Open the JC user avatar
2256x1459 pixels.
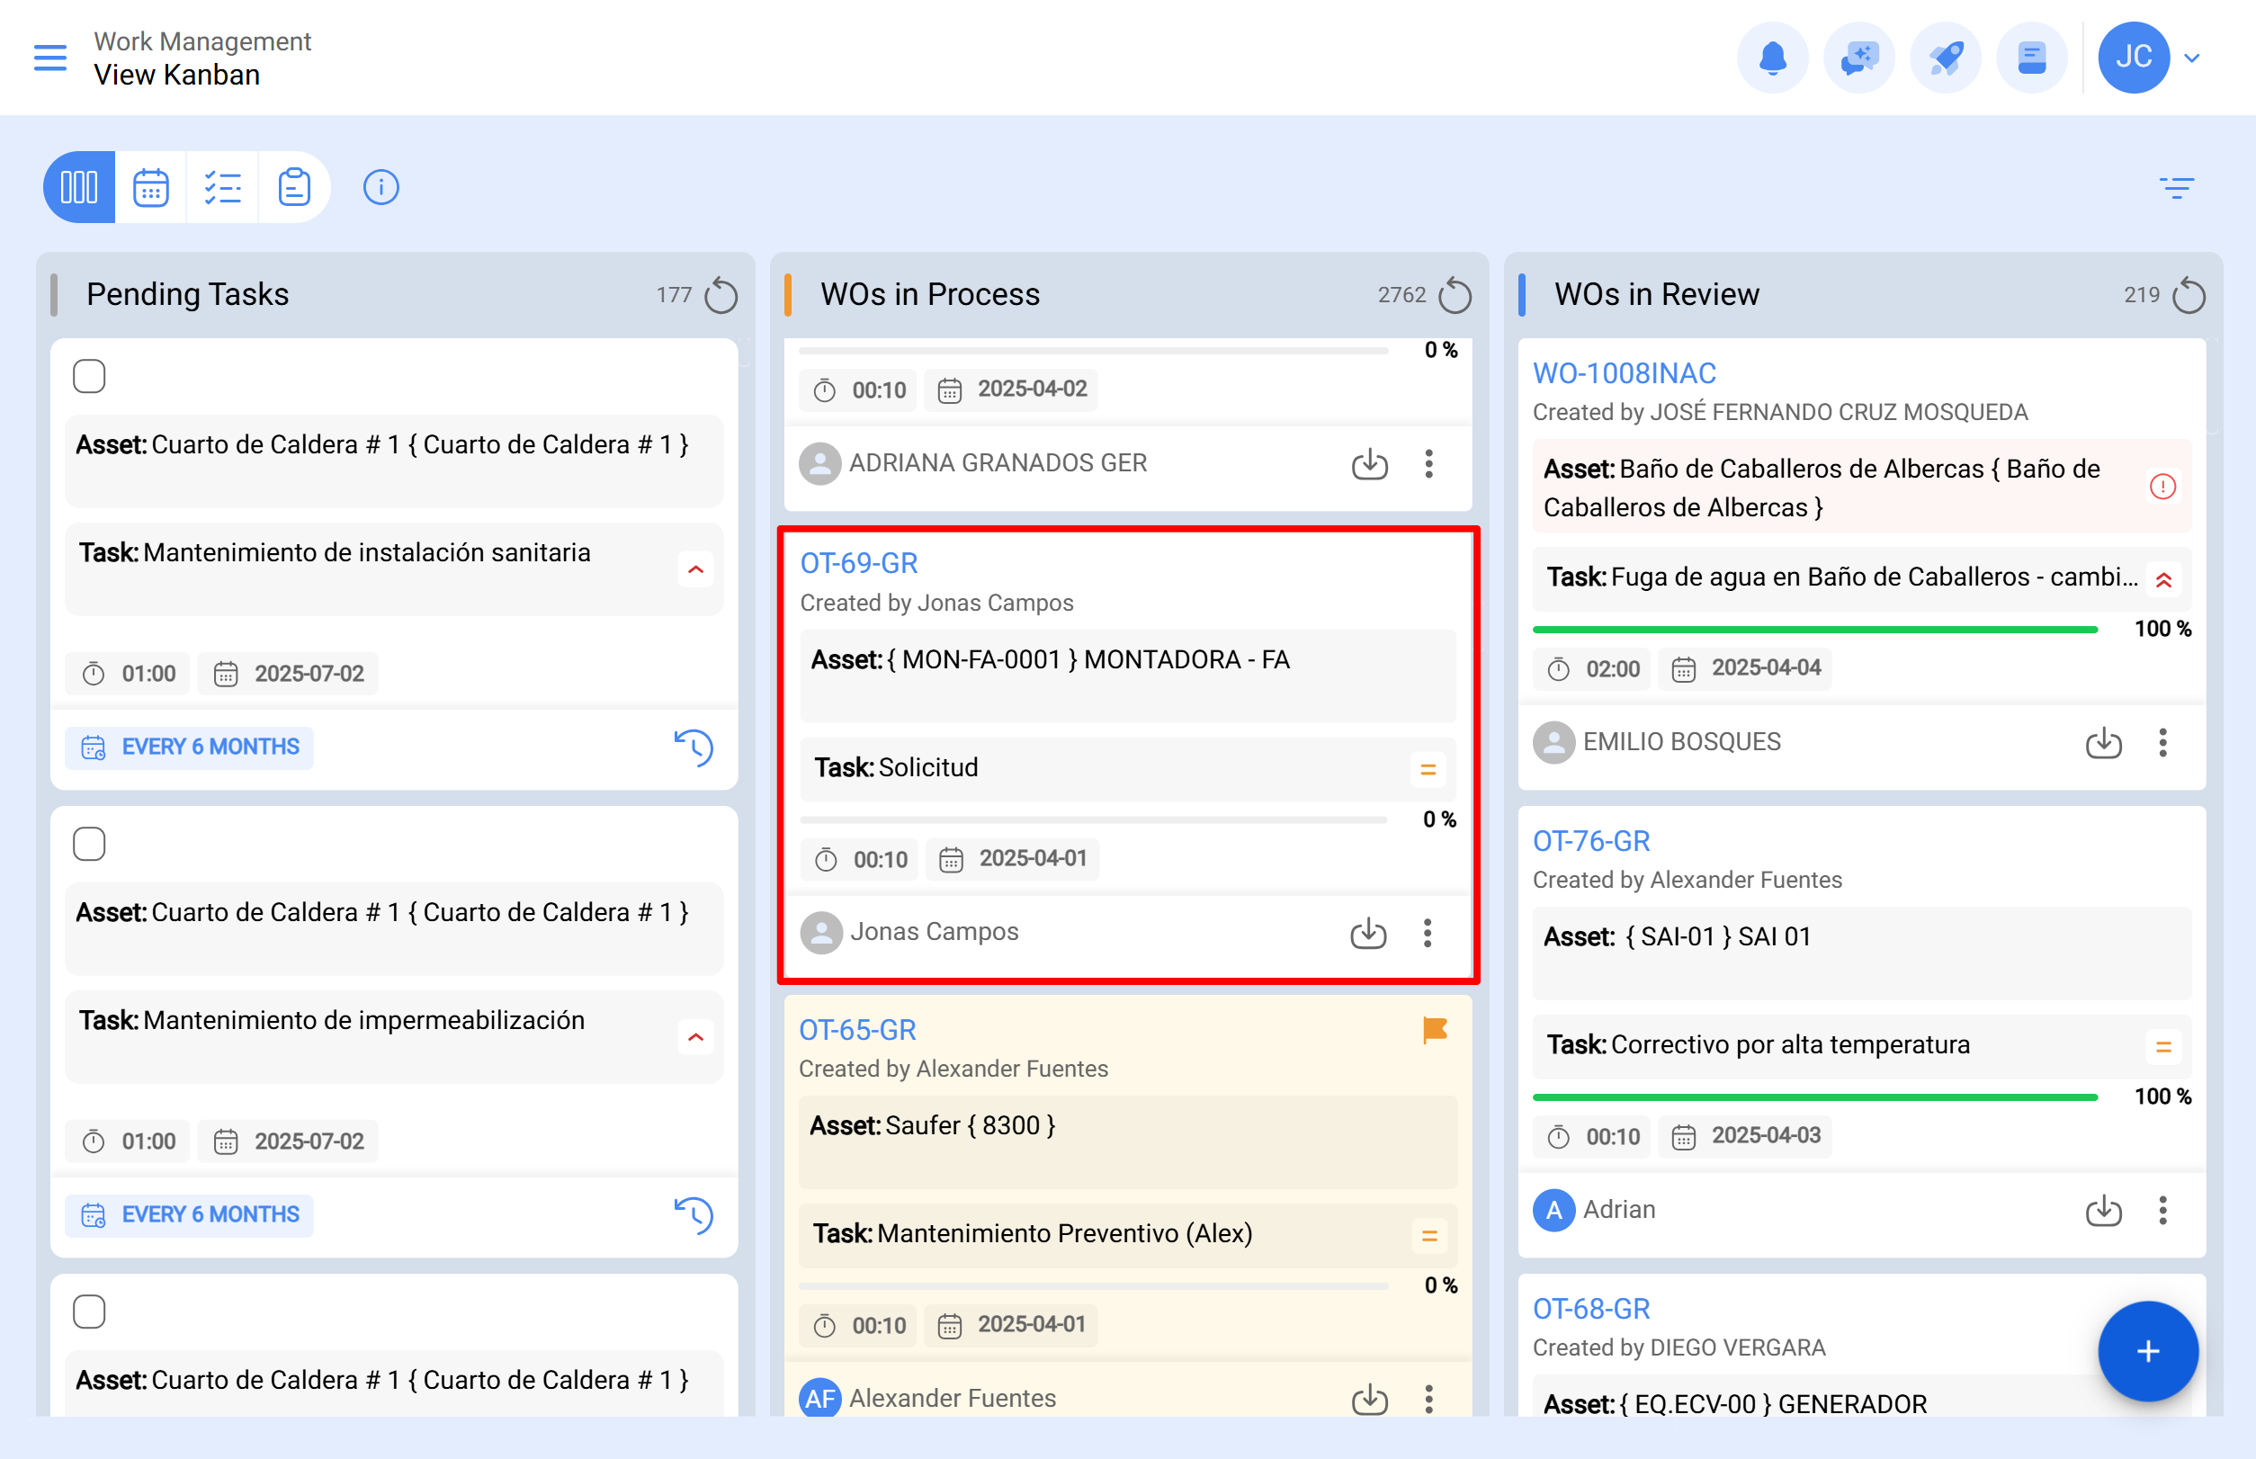pos(2134,58)
